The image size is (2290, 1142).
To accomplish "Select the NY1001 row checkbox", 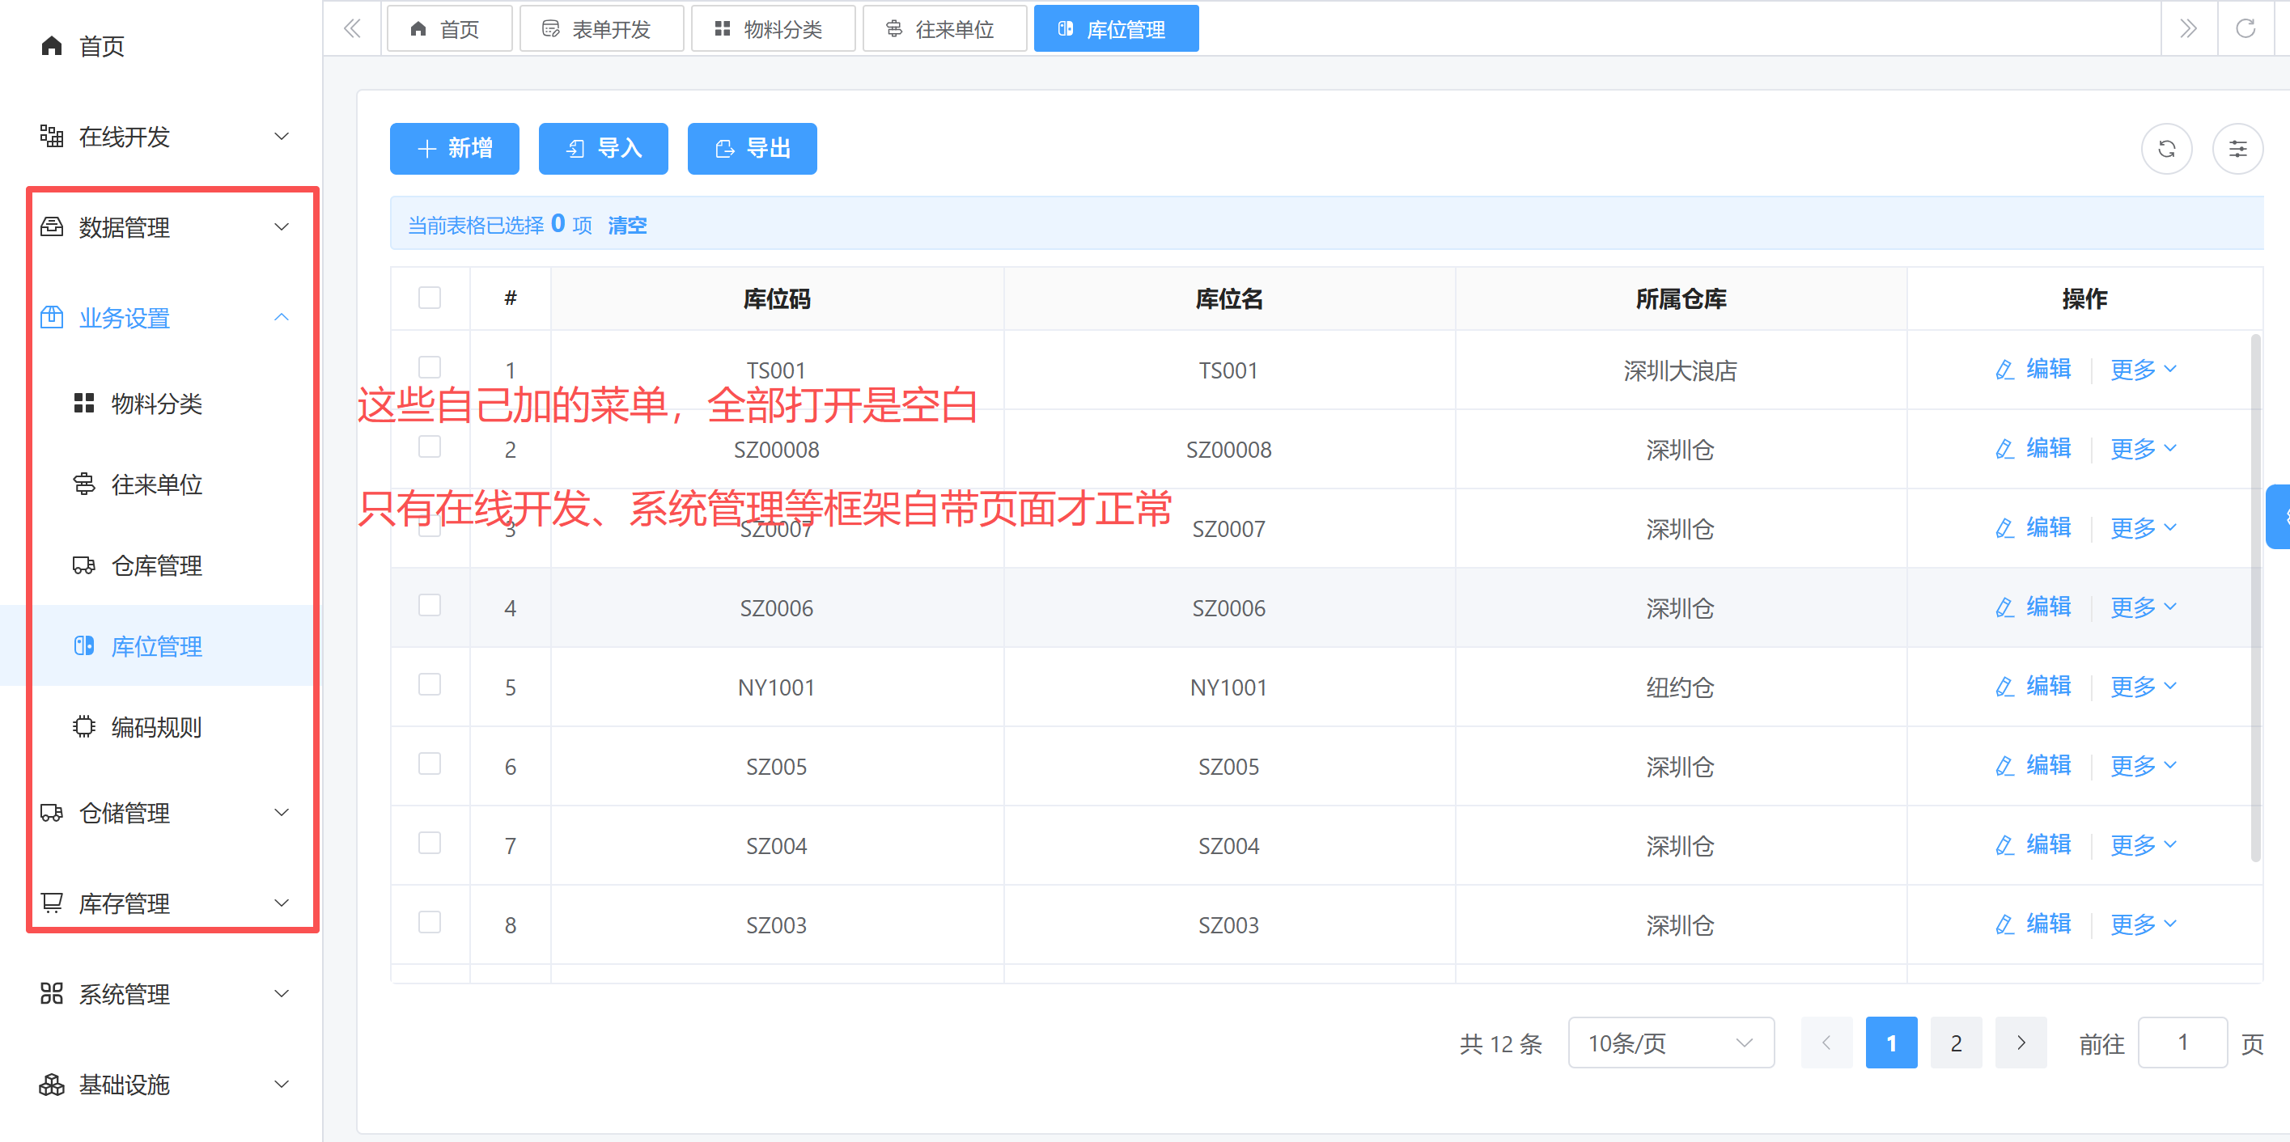I will point(430,684).
